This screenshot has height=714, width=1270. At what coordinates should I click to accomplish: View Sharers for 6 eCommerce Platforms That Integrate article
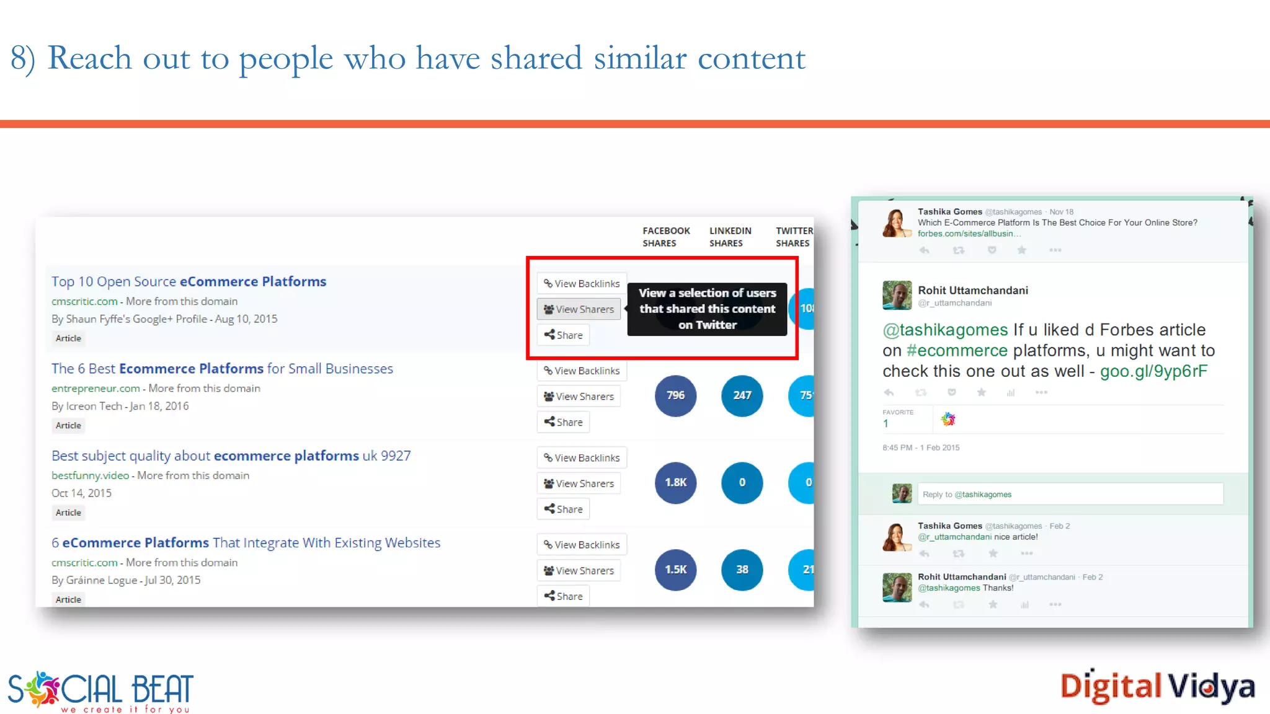coord(579,571)
